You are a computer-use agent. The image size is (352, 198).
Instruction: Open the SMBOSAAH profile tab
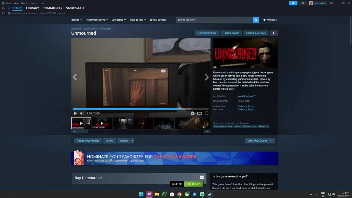coord(75,8)
